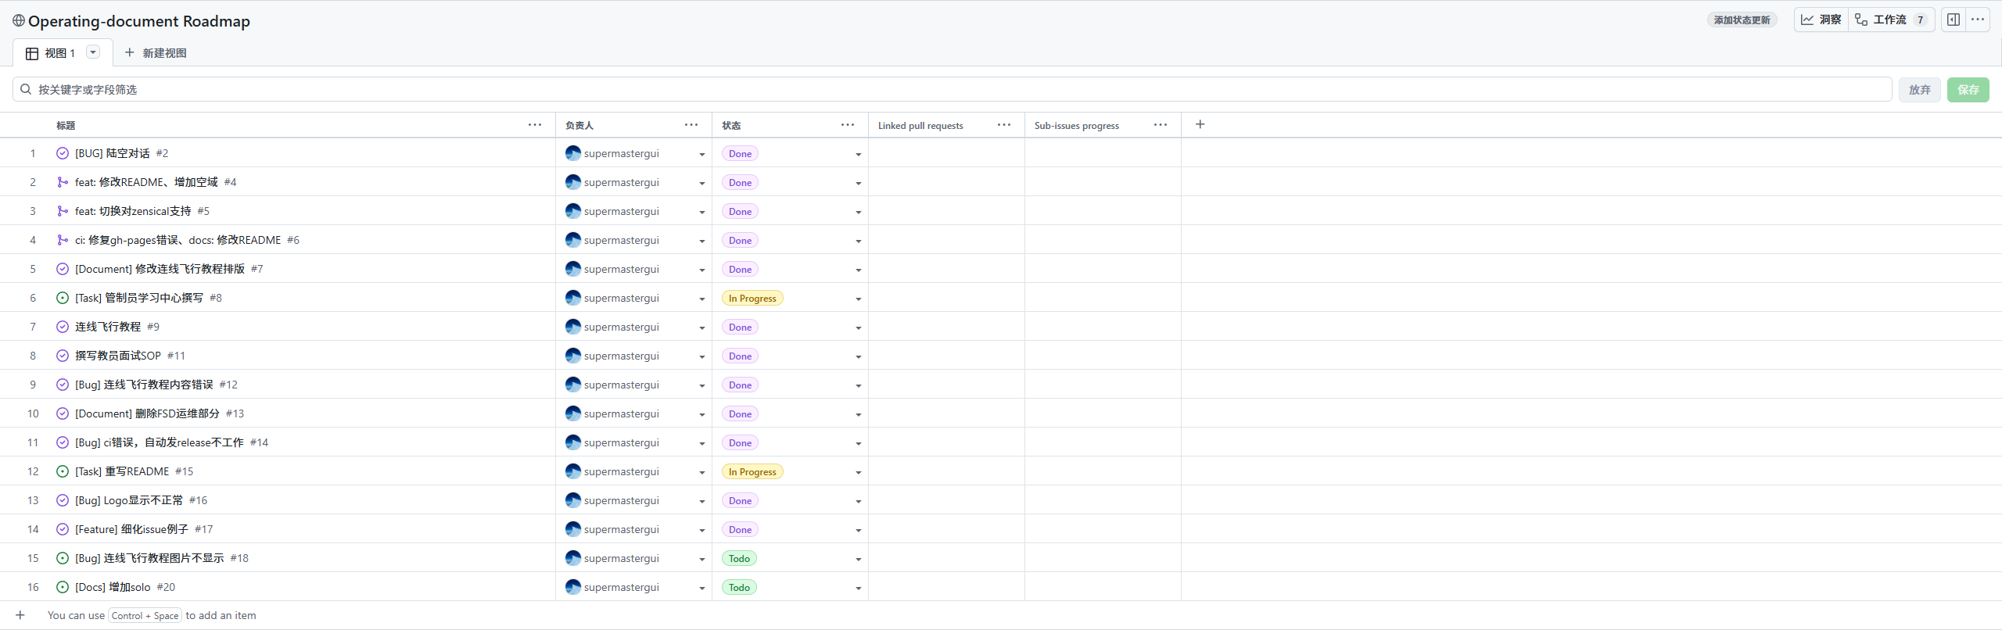Click the 添加状态更新 button
The image size is (2002, 630).
(1742, 20)
